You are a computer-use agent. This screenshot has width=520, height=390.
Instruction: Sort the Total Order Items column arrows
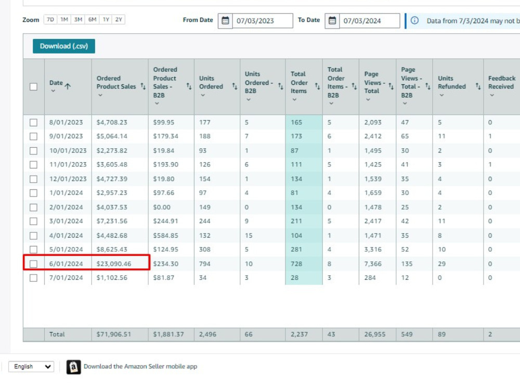click(317, 86)
